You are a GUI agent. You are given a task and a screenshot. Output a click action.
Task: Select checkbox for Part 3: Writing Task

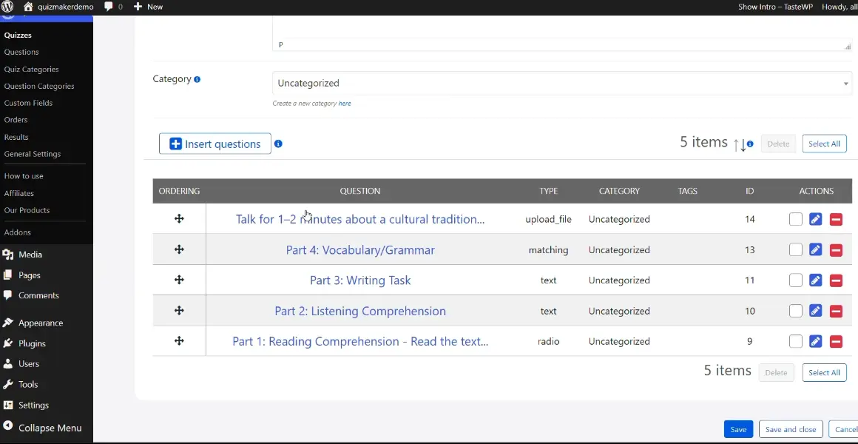795,280
